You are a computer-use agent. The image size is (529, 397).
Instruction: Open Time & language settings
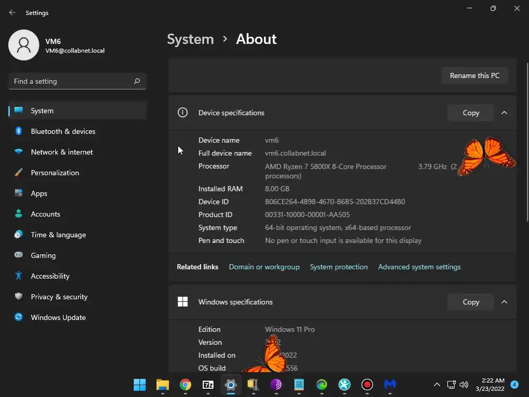(77, 235)
